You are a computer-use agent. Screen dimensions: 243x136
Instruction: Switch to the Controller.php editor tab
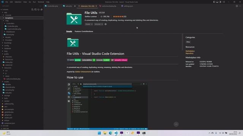[x=52, y=6]
